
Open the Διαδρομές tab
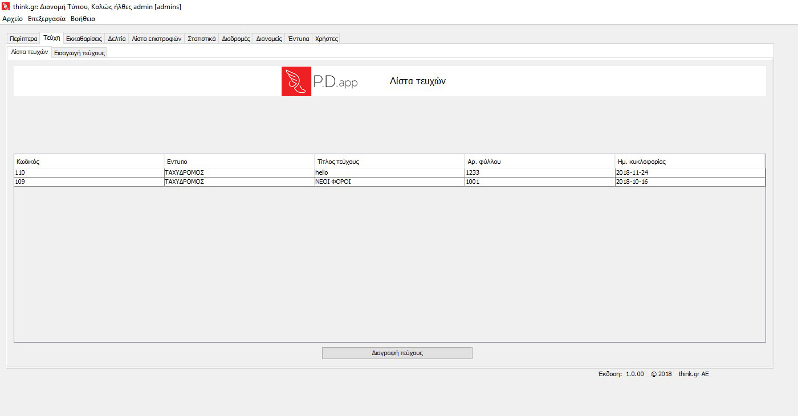point(236,39)
